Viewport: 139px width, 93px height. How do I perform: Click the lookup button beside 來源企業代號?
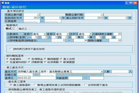[38, 15]
